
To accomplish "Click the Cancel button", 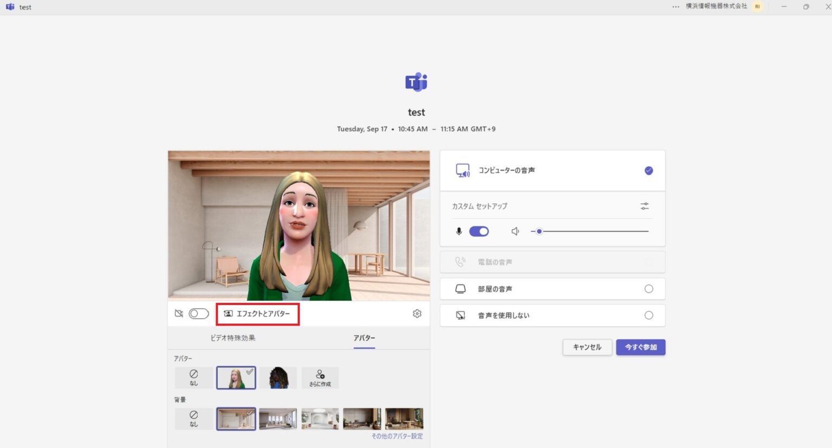I will (587, 347).
